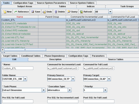The image size is (139, 104).
Task: Open the Task Phase dropdown arrow
Action: (x=44, y=90)
